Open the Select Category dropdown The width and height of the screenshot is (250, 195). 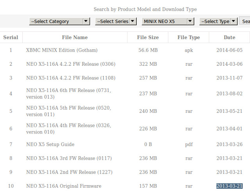click(x=59, y=21)
